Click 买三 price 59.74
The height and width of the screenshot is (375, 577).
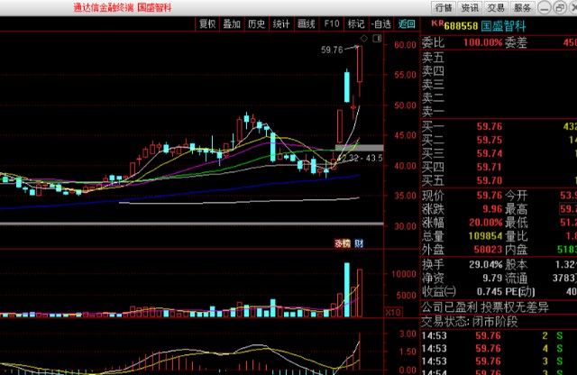pos(490,153)
